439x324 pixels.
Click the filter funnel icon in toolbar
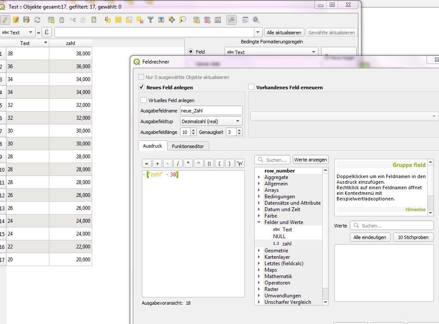click(150, 20)
